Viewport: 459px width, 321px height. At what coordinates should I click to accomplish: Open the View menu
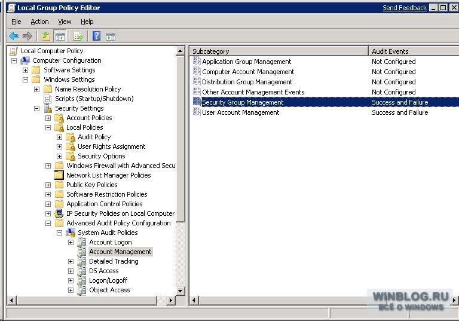[x=65, y=22]
